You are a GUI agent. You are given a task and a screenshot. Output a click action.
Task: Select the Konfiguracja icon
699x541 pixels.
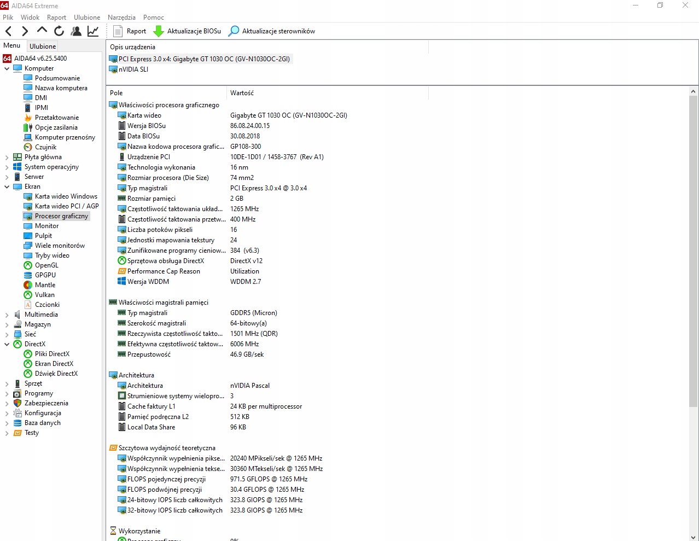click(18, 413)
